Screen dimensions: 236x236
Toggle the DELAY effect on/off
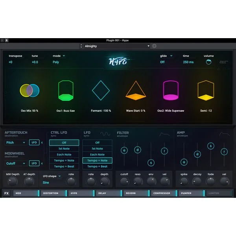pyautogui.click(x=121, y=193)
